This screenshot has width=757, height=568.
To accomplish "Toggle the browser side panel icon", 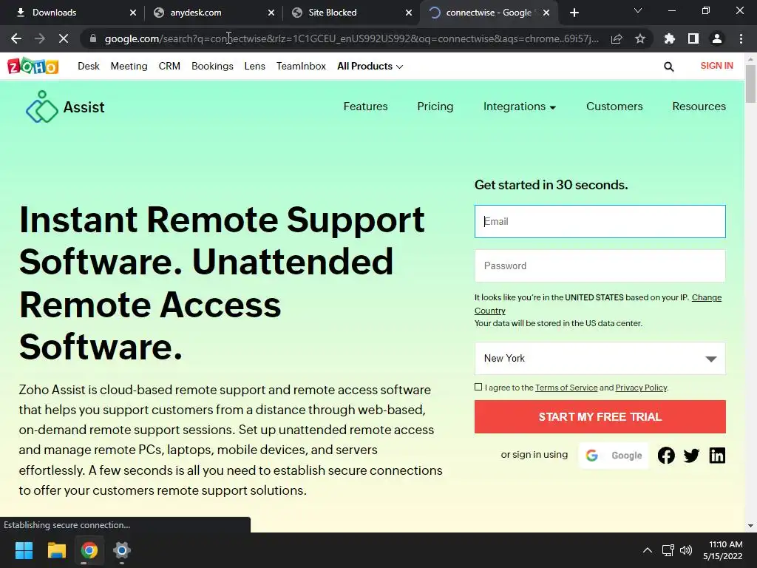I will click(x=693, y=38).
